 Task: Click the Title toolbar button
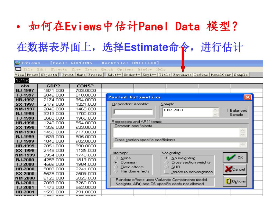pos(165,75)
